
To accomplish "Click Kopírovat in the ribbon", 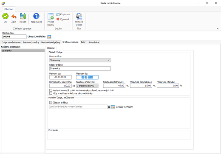I will pos(63,14).
